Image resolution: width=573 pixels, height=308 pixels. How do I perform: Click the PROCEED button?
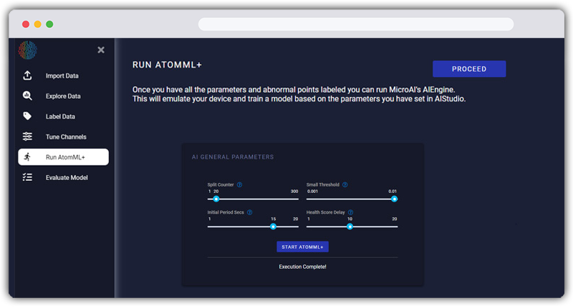pos(469,69)
